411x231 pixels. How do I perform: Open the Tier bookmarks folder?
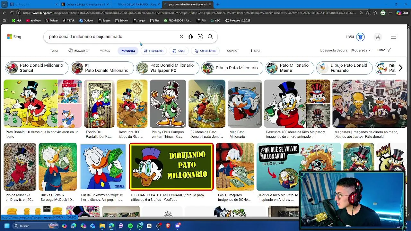pyautogui.click(x=154, y=21)
